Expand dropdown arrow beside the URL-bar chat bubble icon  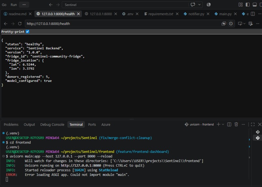click(x=244, y=24)
